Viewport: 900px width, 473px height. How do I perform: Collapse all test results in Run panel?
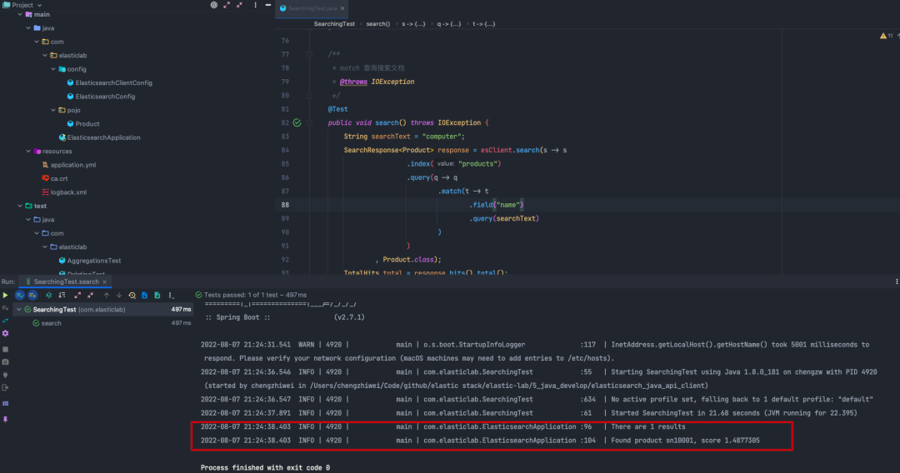tap(91, 296)
